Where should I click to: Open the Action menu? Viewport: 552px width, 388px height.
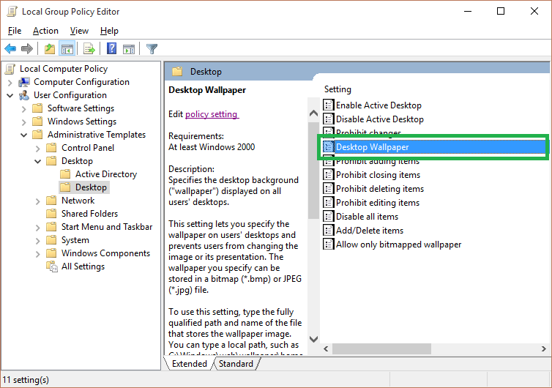coord(45,31)
